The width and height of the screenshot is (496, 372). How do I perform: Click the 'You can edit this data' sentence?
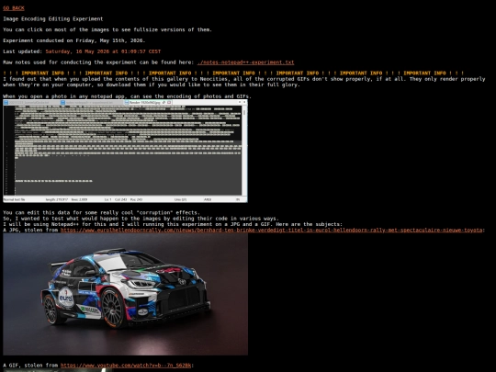pos(101,212)
